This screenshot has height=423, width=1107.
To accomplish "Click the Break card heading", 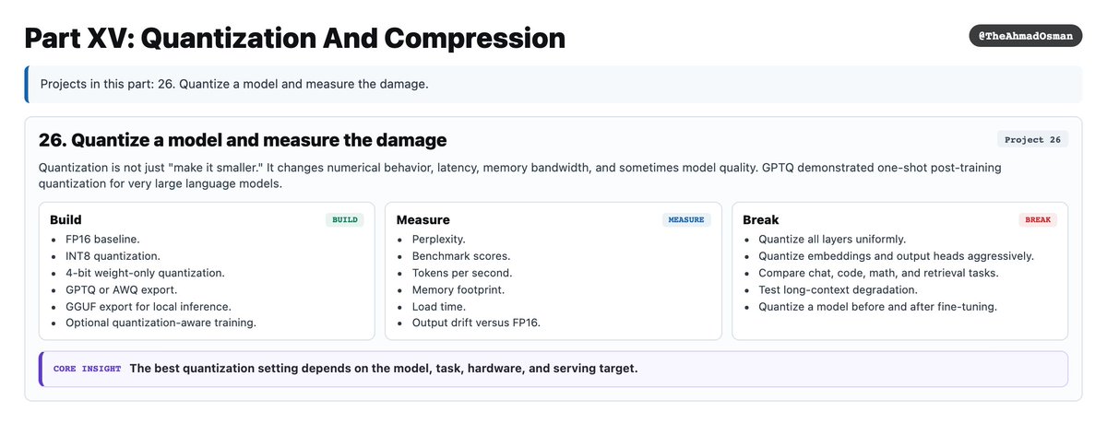I will [761, 219].
